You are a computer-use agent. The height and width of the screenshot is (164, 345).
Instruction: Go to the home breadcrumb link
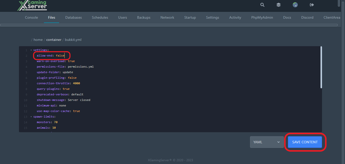(x=38, y=40)
